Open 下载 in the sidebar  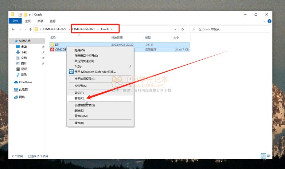pos(24,52)
